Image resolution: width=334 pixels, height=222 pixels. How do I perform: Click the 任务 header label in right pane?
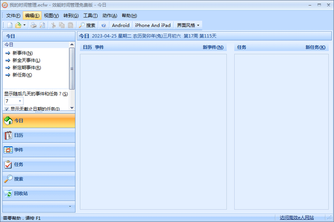[242, 47]
